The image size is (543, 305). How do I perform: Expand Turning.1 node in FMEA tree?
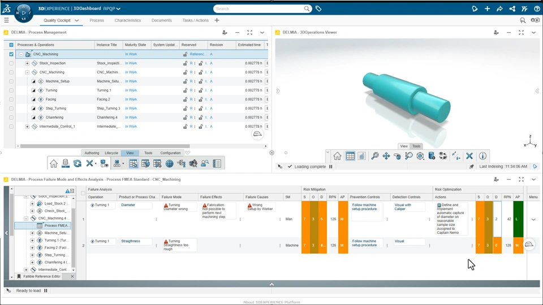click(x=32, y=241)
